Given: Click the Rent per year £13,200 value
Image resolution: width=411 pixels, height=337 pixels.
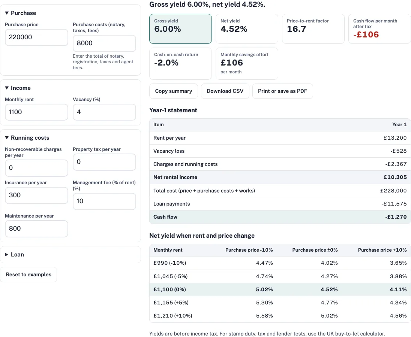Looking at the screenshot, I should click(x=395, y=138).
